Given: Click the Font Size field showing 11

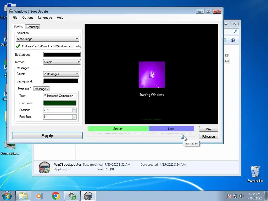Looking at the screenshot, I should click(x=58, y=117).
